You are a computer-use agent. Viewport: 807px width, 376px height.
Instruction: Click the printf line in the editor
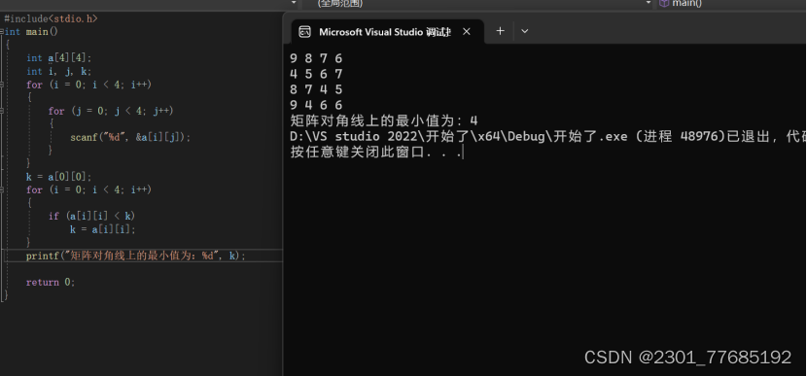136,256
